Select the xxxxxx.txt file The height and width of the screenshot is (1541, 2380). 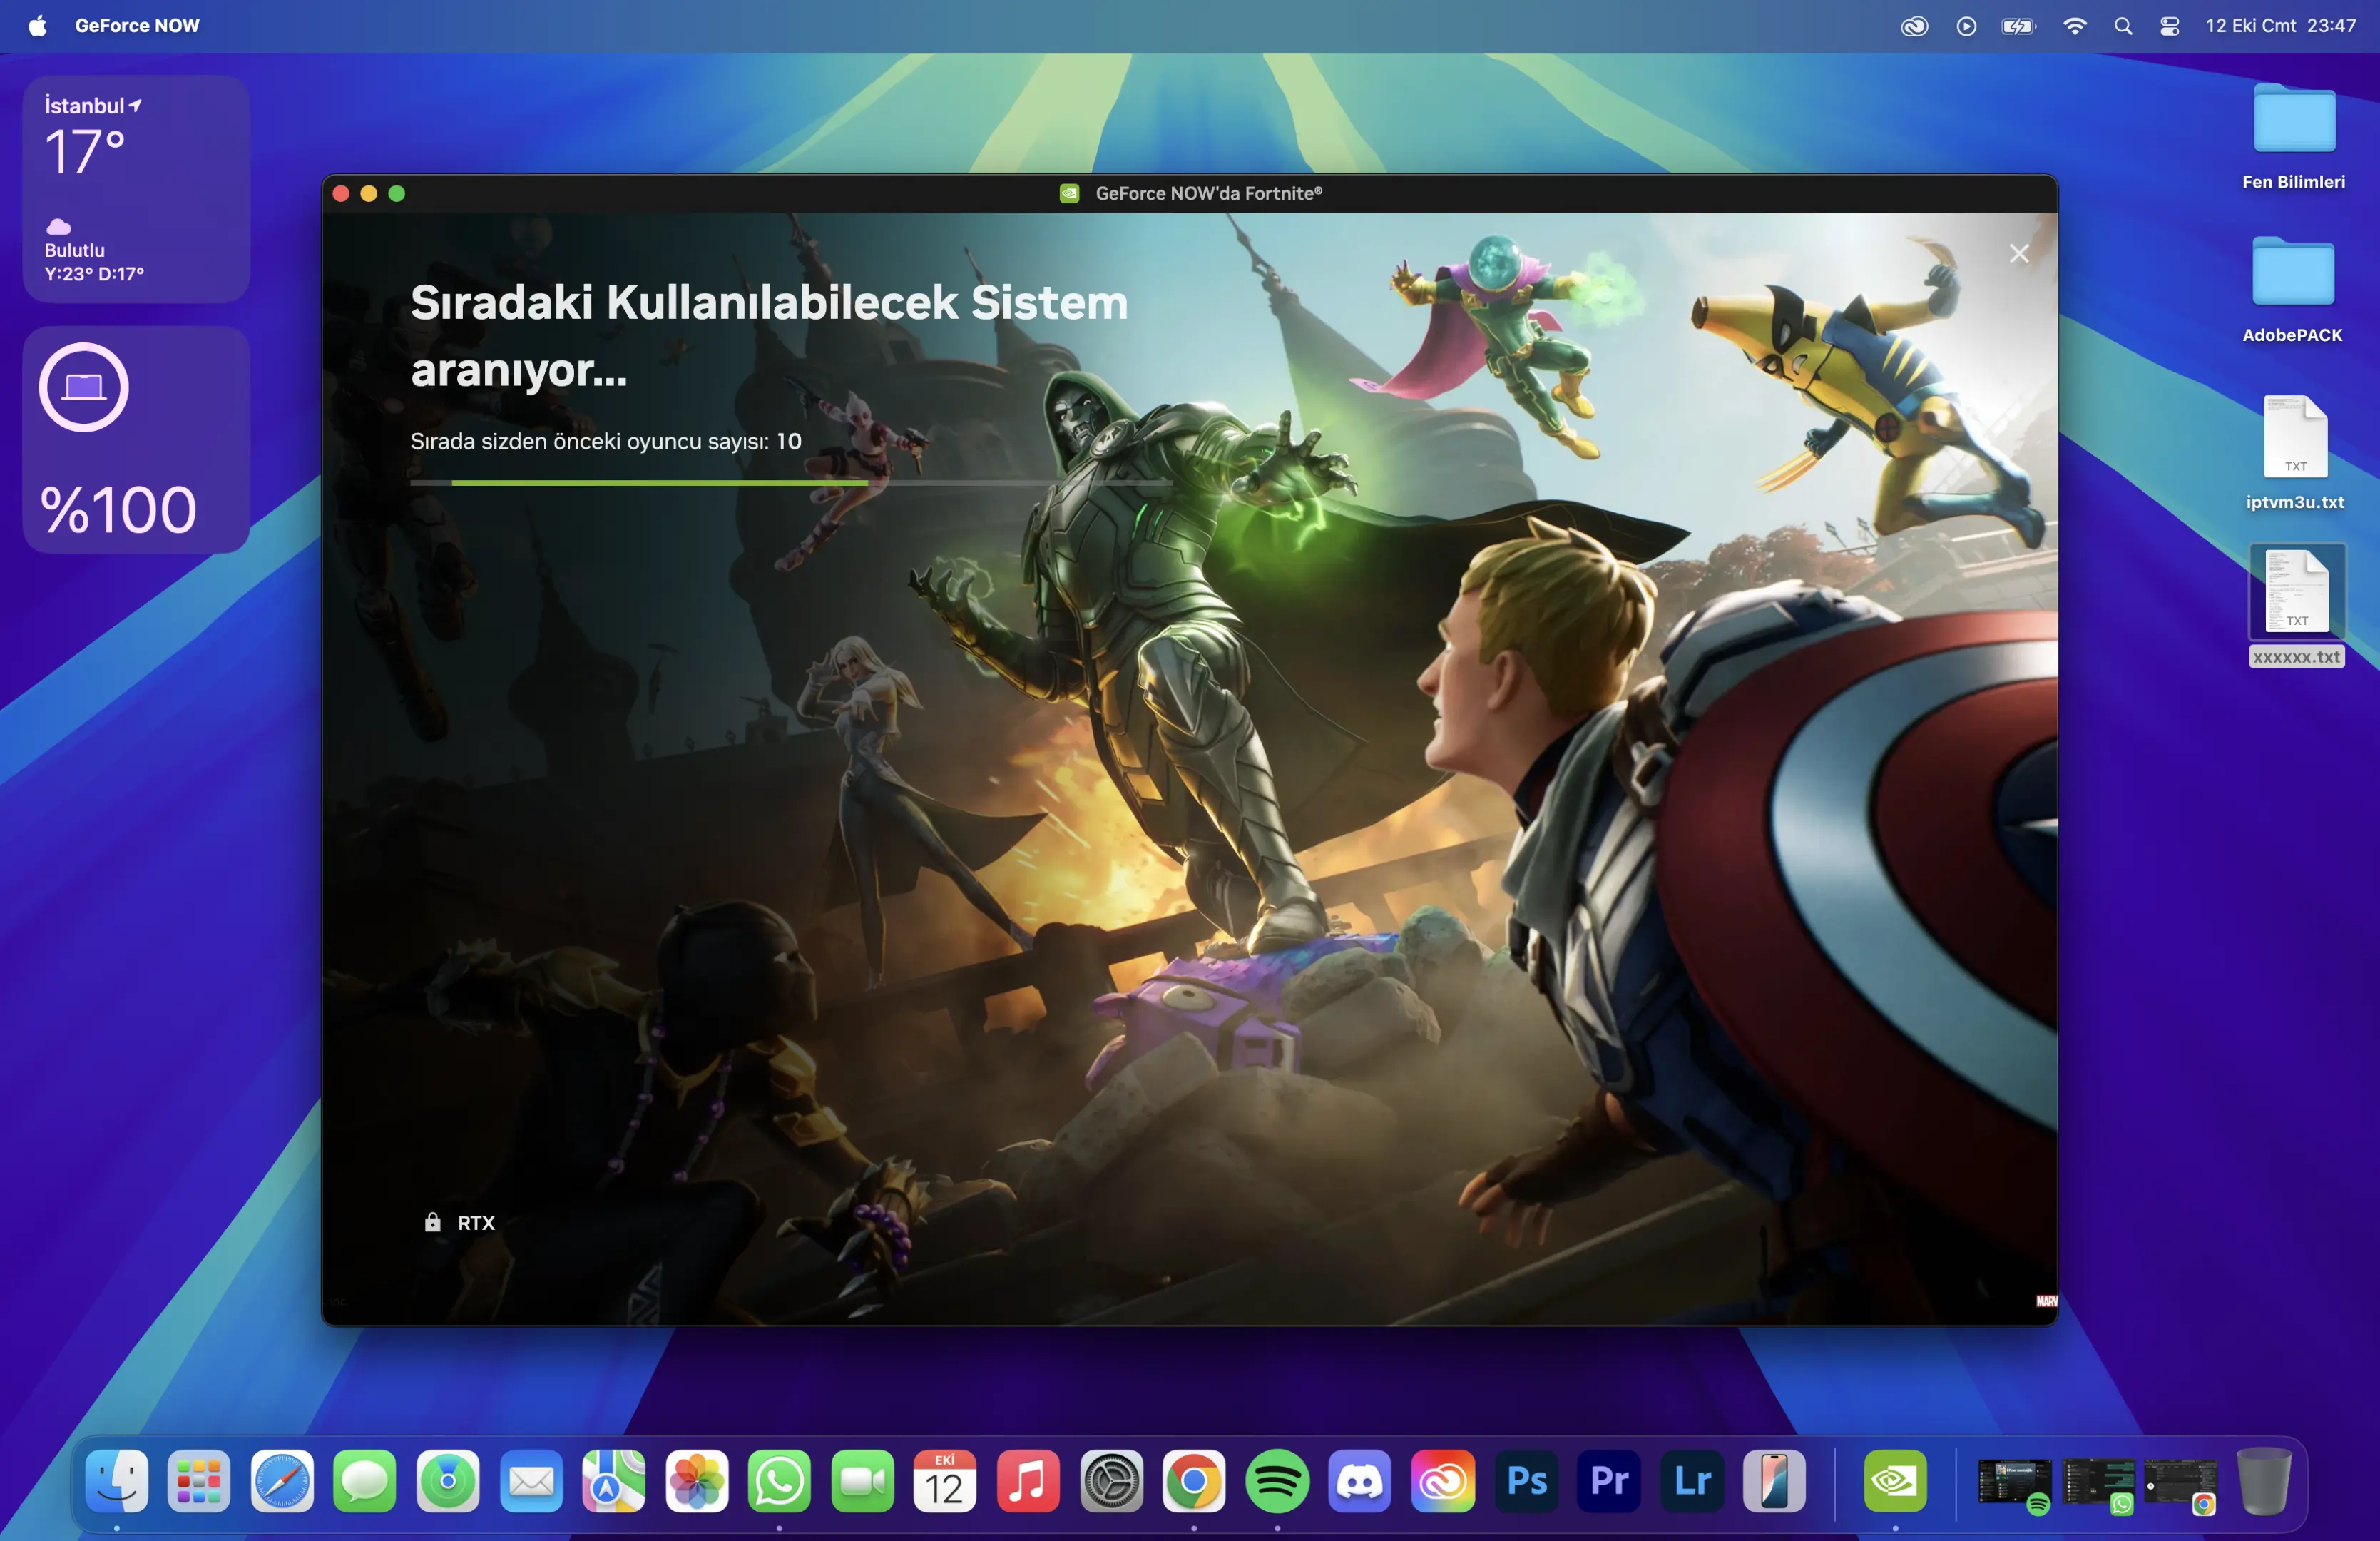[x=2296, y=605]
